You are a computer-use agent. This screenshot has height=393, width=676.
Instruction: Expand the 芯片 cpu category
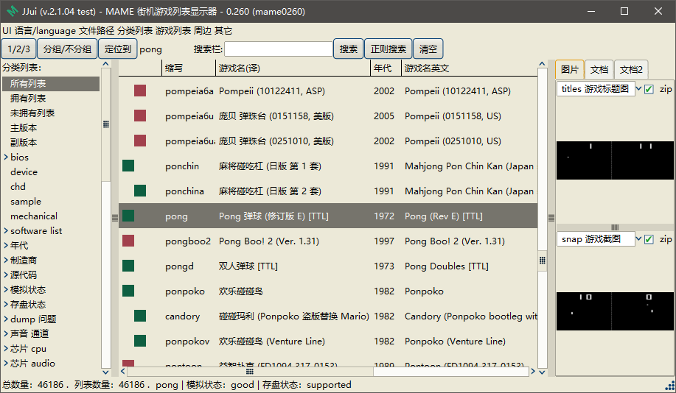(x=6, y=349)
